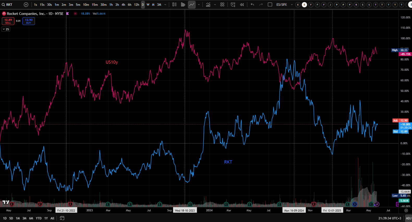The width and height of the screenshot is (412, 222).
Task: Create an alert with the alarm clock icon
Action: coord(233,5)
